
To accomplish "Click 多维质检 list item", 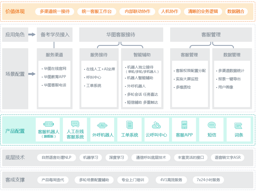I will [x=182, y=87].
